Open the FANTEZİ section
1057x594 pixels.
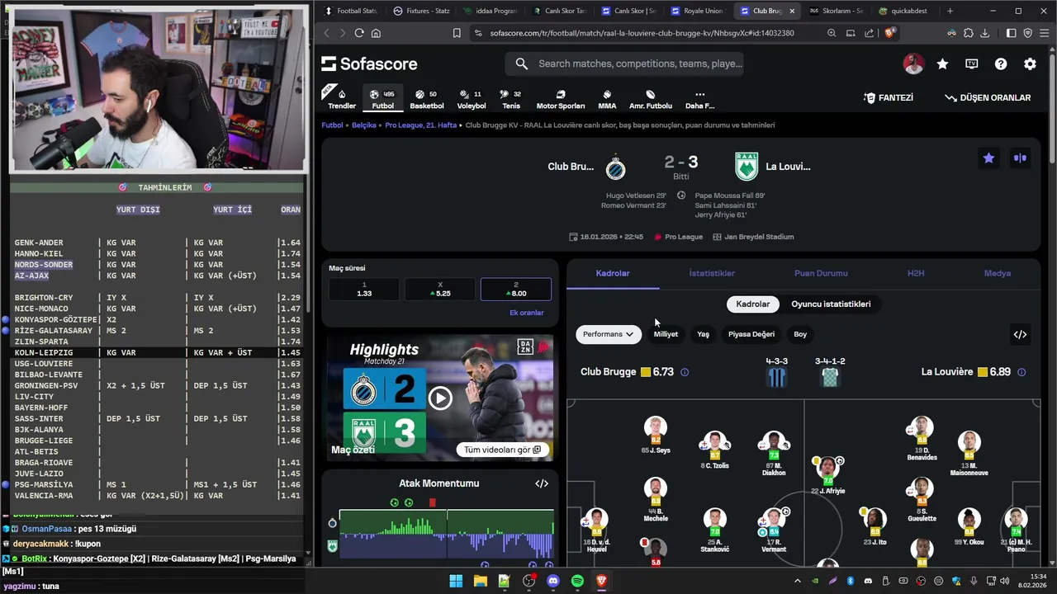point(889,97)
